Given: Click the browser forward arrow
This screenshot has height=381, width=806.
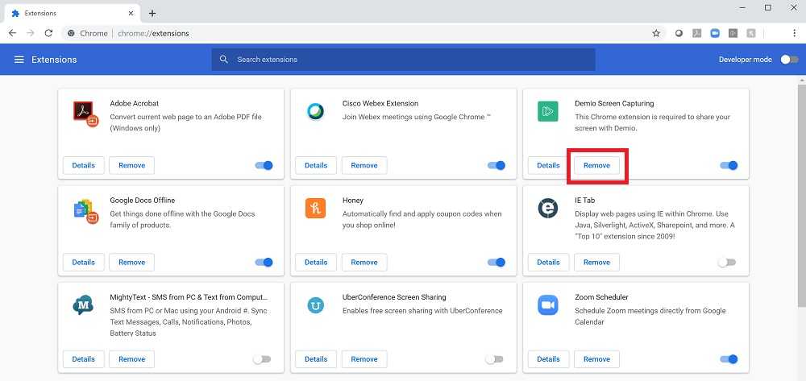Looking at the screenshot, I should point(31,33).
